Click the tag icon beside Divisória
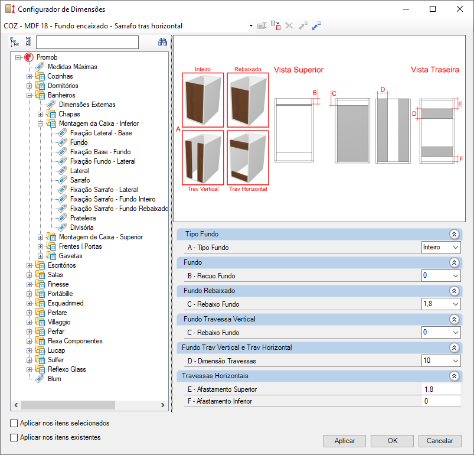Image resolution: width=474 pixels, height=455 pixels. [62, 227]
